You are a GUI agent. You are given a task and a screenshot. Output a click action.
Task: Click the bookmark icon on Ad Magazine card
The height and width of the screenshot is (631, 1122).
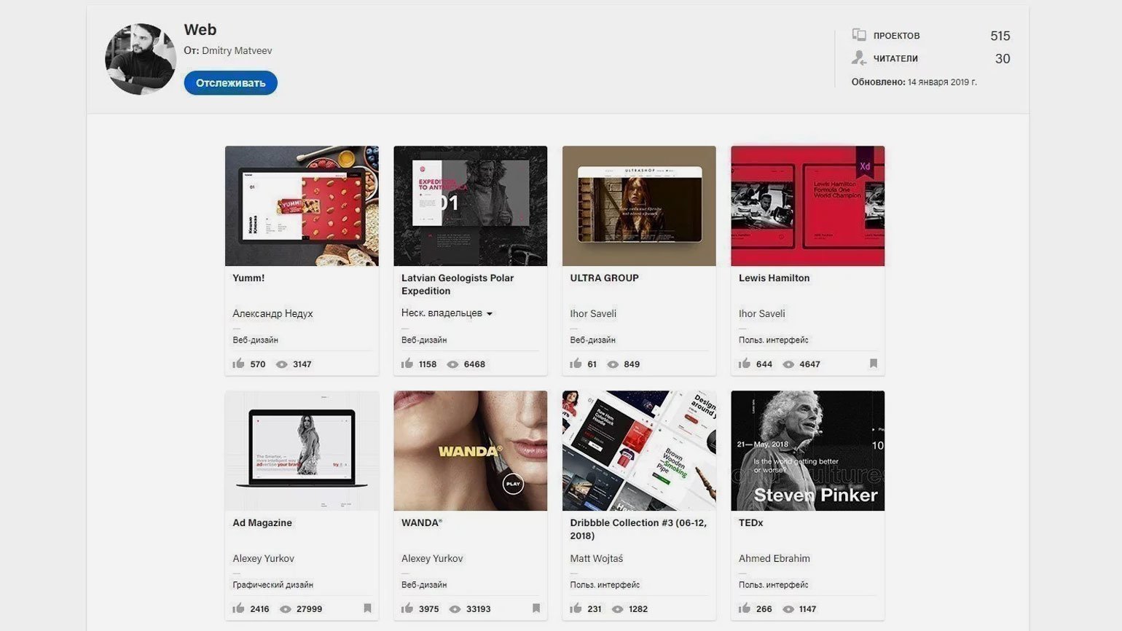pyautogui.click(x=367, y=608)
